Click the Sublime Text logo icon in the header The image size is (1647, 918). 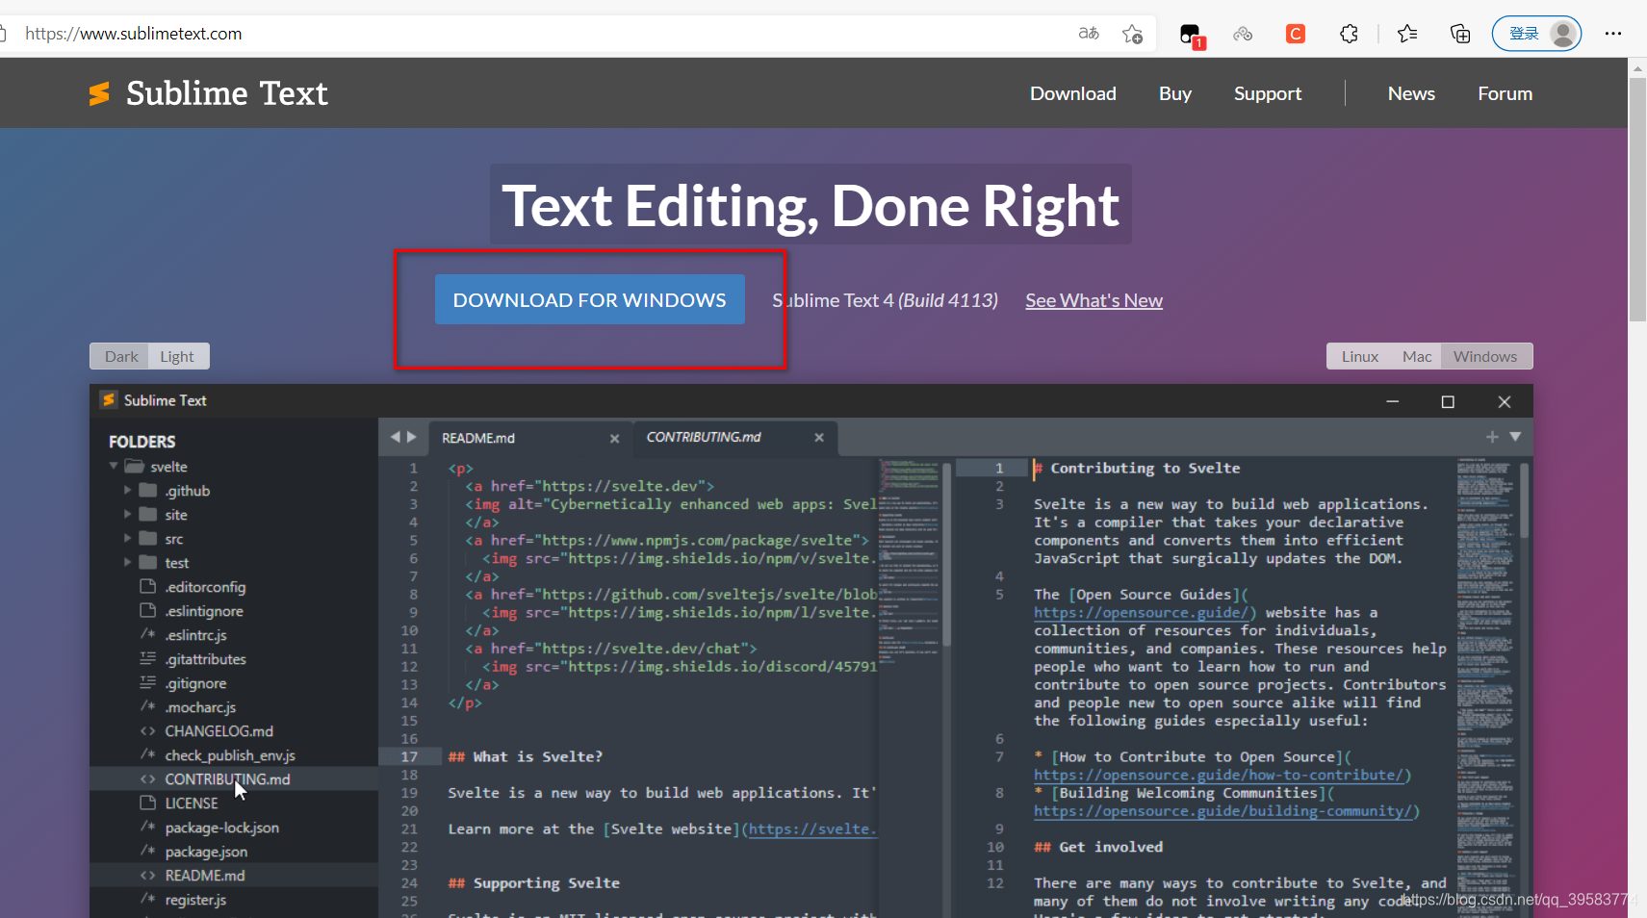click(x=99, y=93)
